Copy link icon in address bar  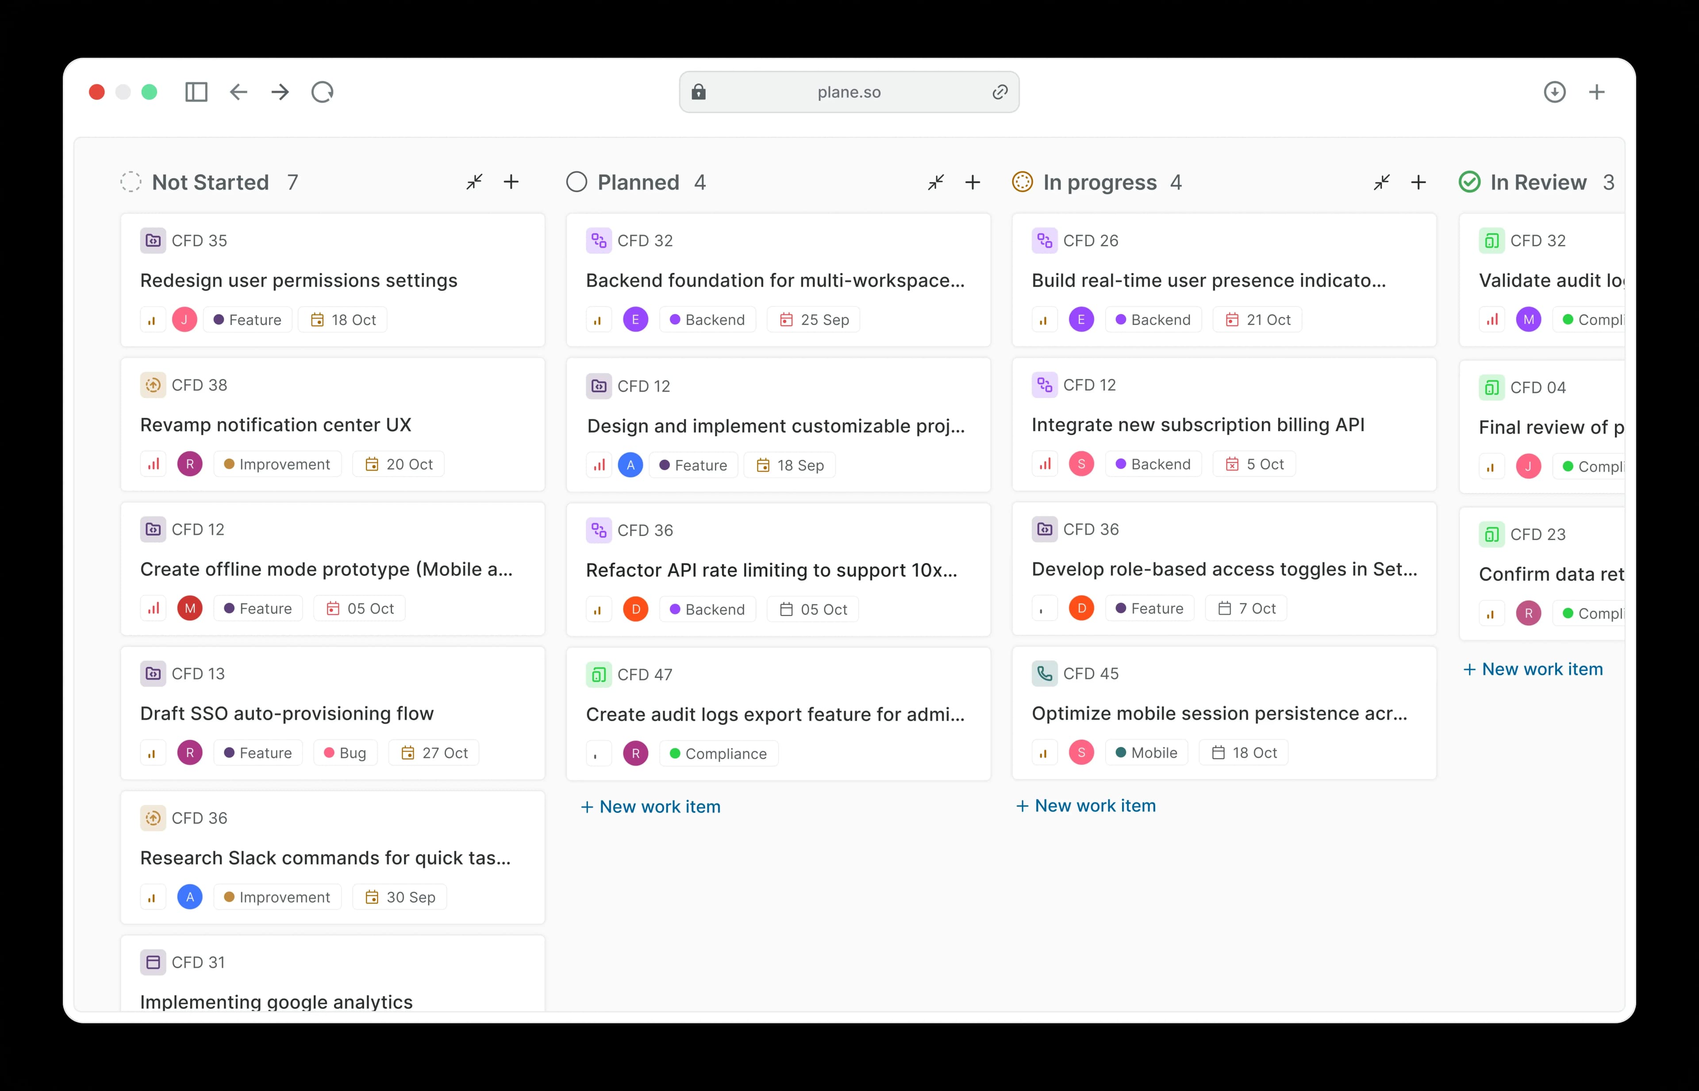(999, 92)
